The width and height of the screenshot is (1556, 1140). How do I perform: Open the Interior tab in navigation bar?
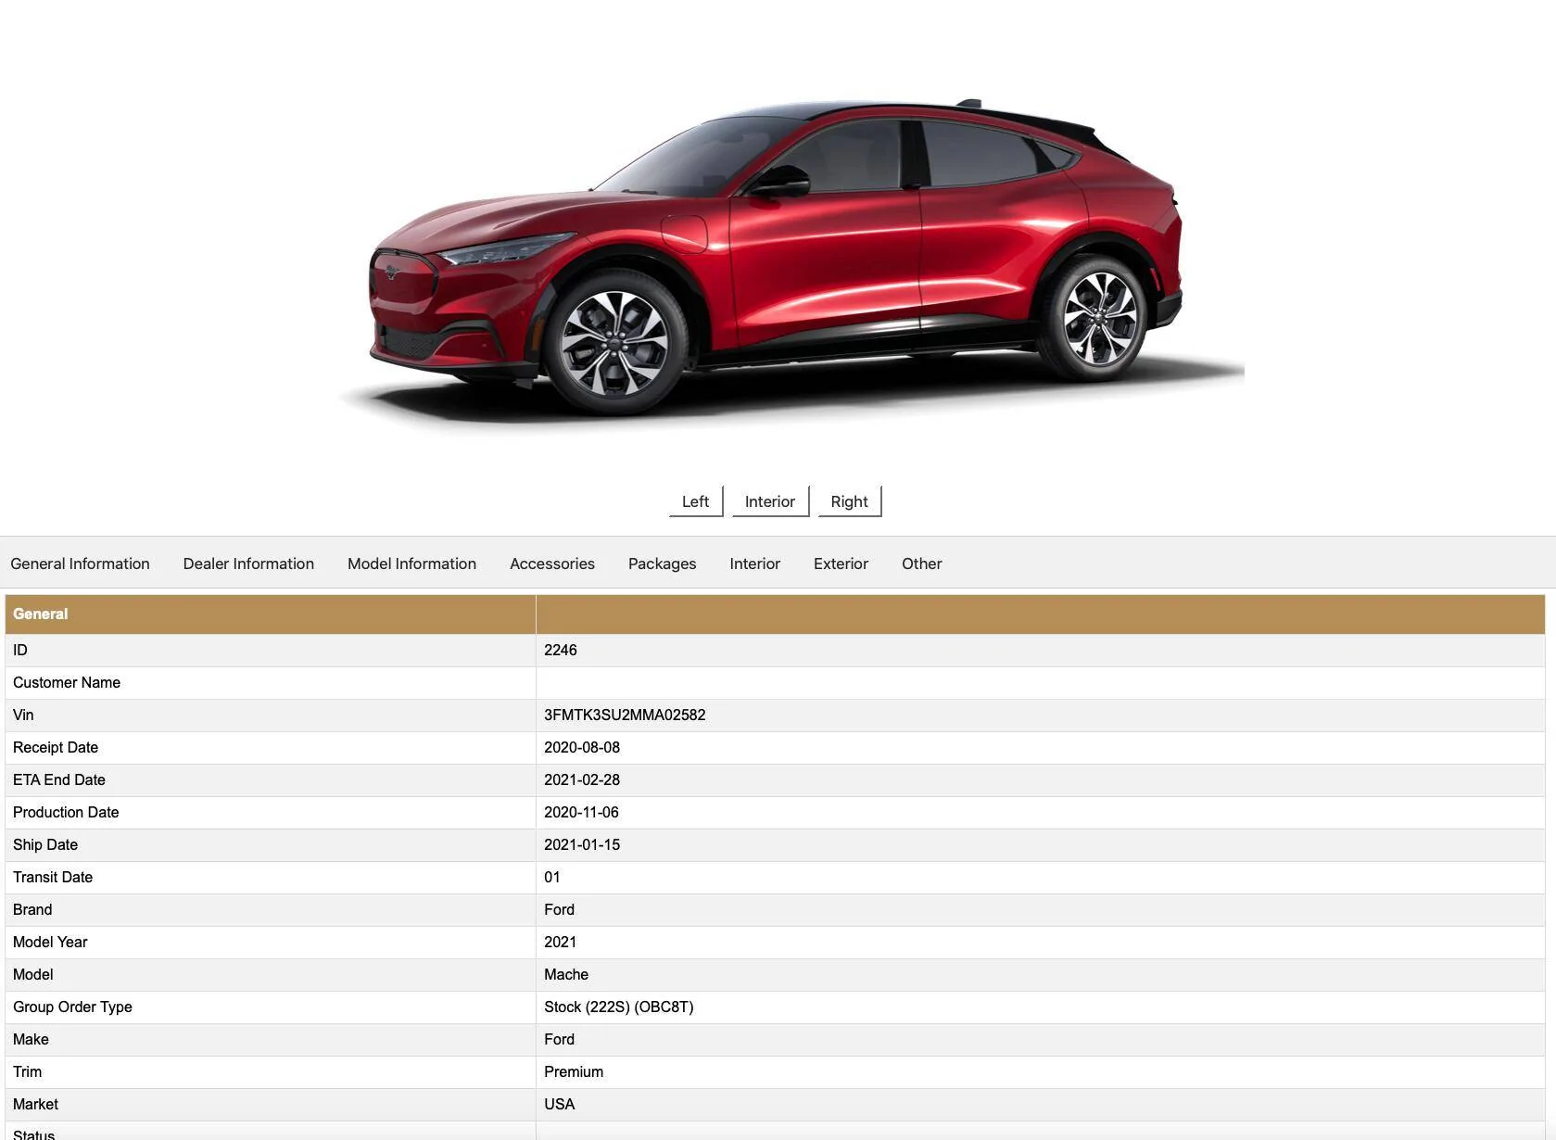tap(754, 564)
